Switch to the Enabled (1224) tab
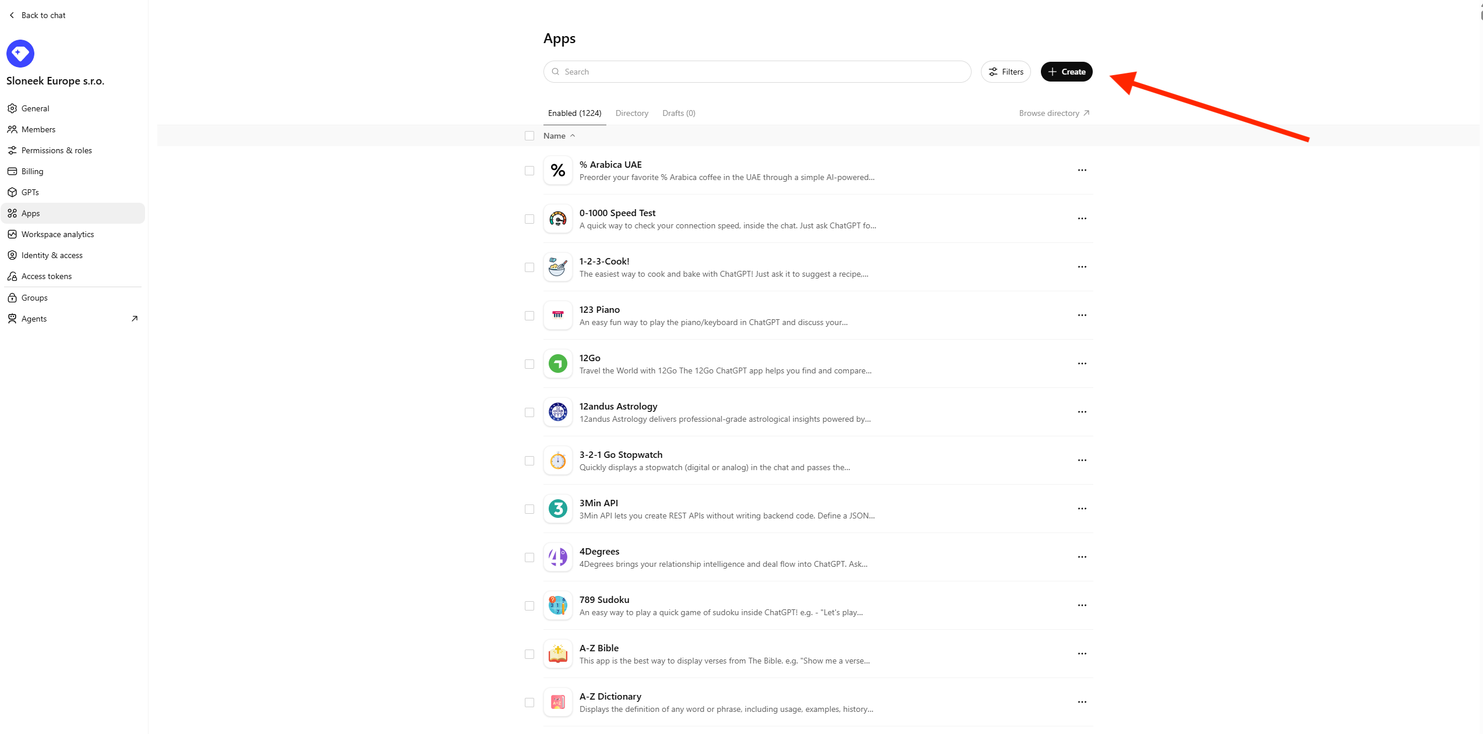1483x734 pixels. pos(574,113)
